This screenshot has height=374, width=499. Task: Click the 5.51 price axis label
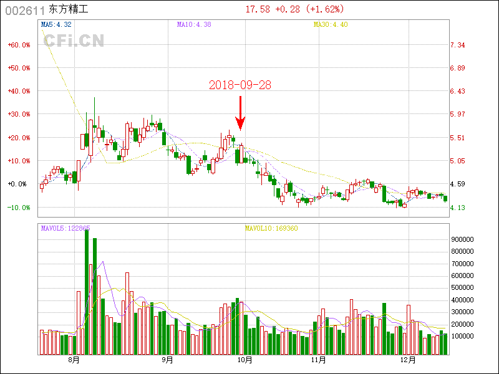pos(458,138)
